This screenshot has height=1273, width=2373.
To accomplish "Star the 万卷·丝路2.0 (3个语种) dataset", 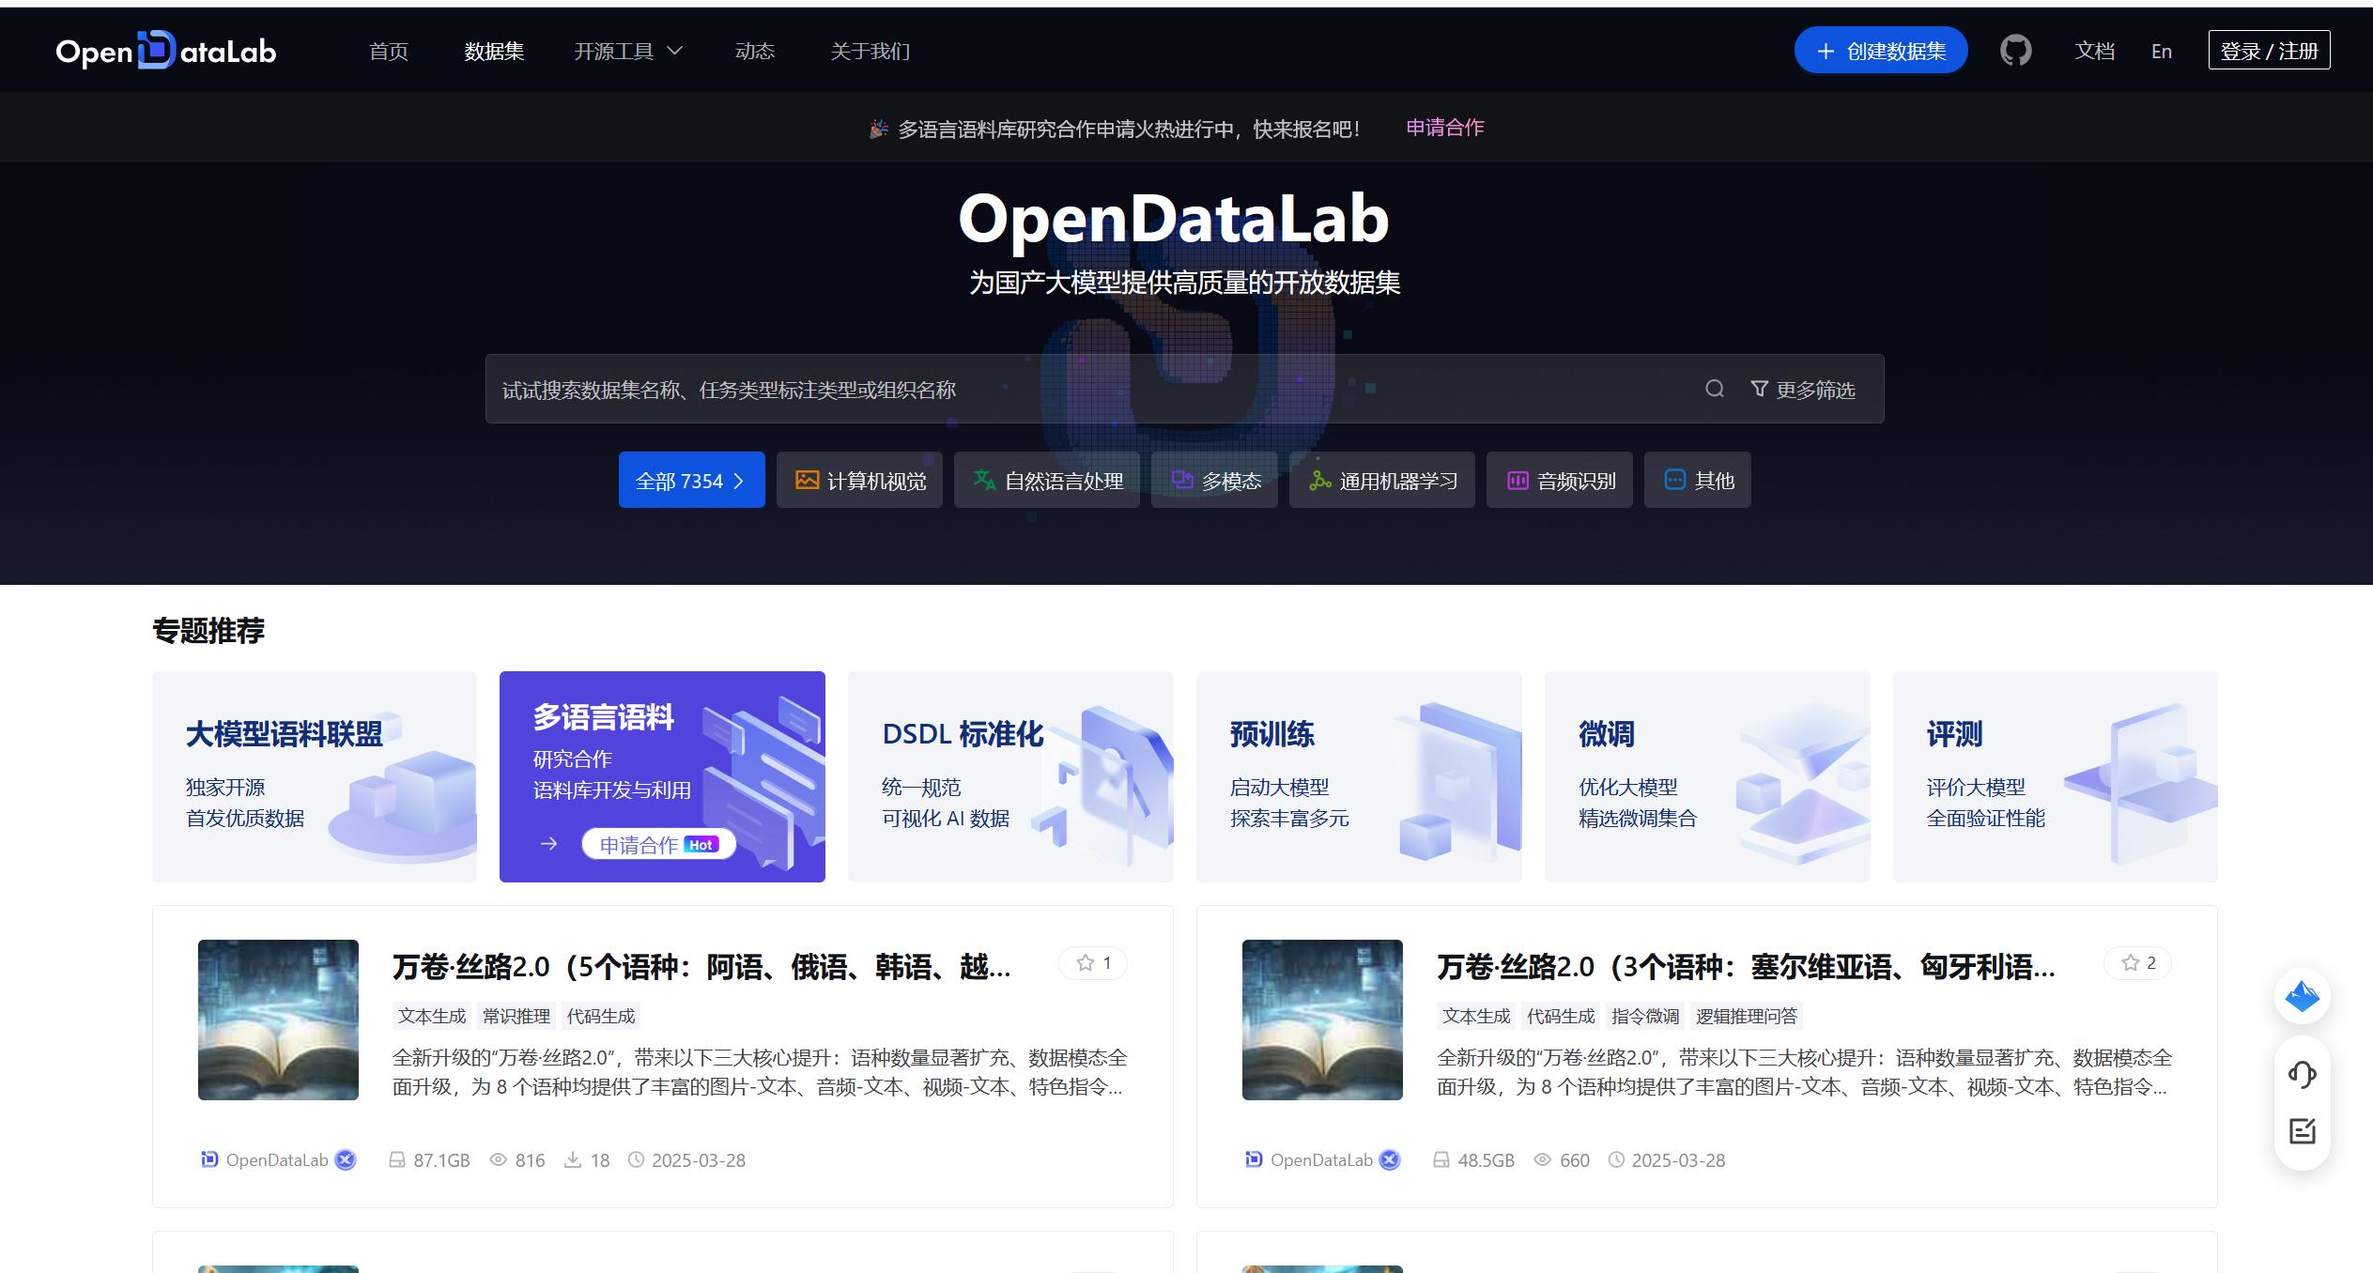I will pyautogui.click(x=2138, y=963).
